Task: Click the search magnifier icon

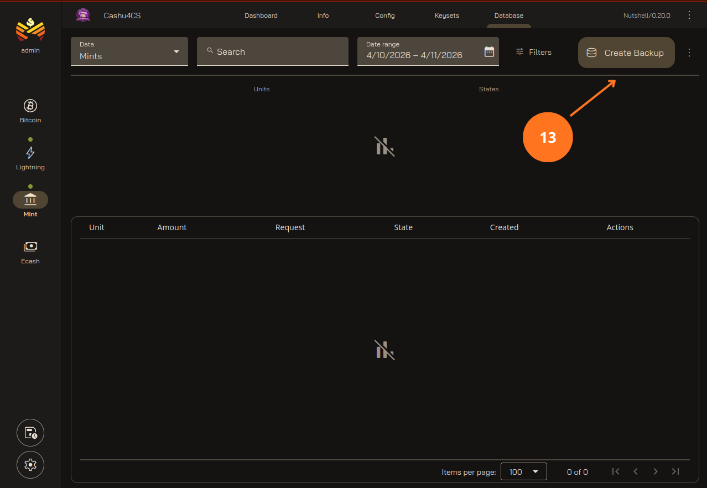Action: 210,50
